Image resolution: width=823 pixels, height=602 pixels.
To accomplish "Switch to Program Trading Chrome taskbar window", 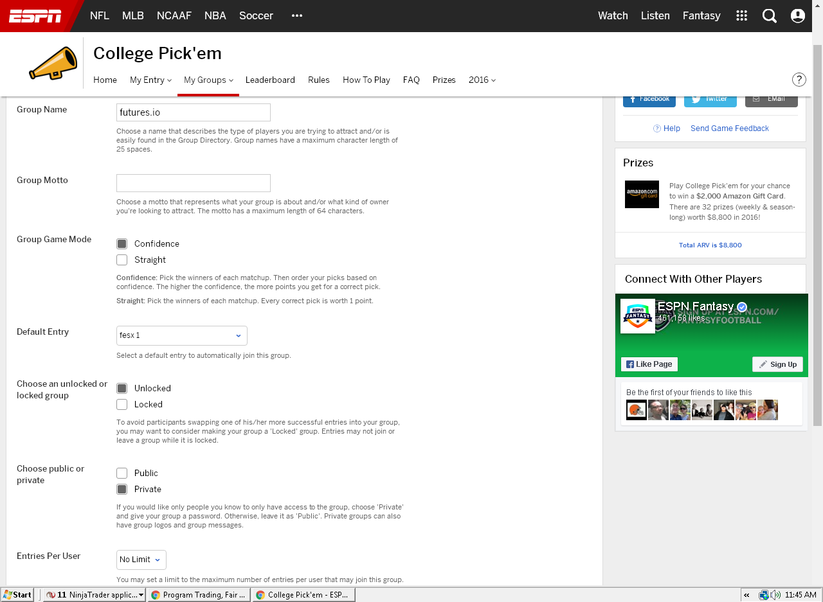I will click(199, 595).
